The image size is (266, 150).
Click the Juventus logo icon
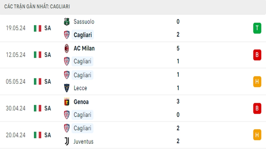(67, 141)
